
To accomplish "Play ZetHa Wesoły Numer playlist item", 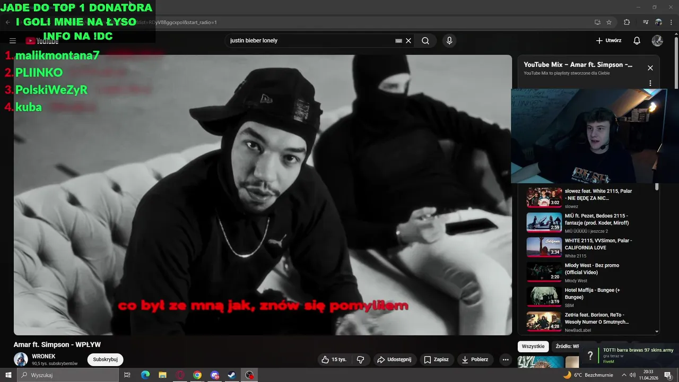I will 588,322.
